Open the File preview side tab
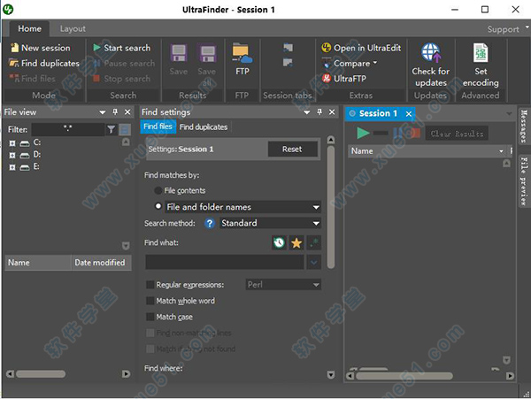The image size is (531, 399). click(524, 181)
